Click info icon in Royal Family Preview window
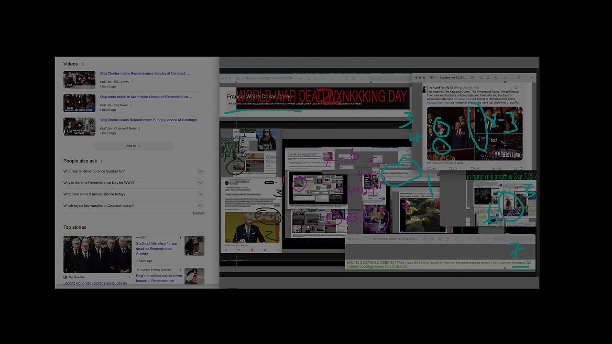The width and height of the screenshot is (612, 344). click(473, 77)
